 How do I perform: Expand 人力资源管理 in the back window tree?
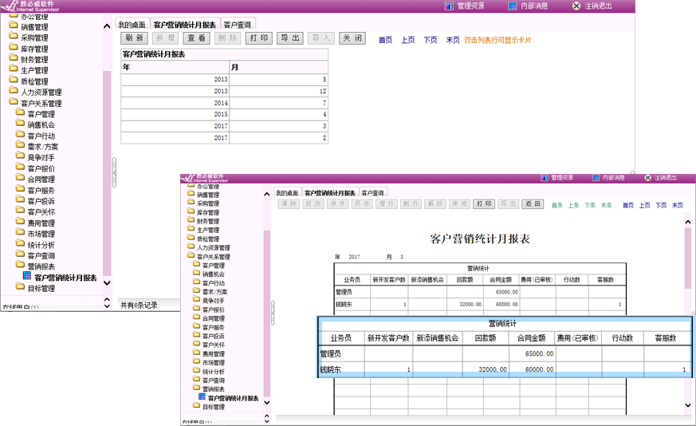pos(14,91)
